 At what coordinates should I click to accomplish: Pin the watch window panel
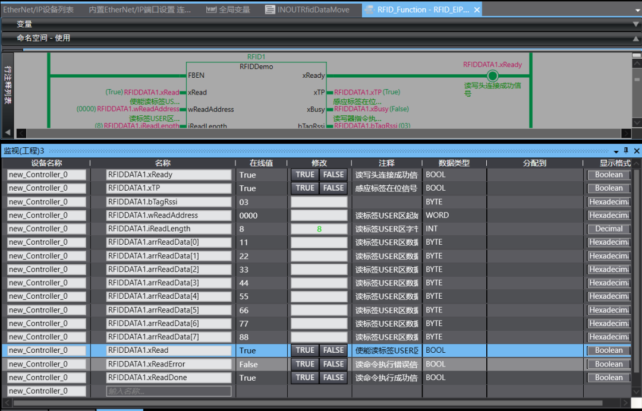626,151
